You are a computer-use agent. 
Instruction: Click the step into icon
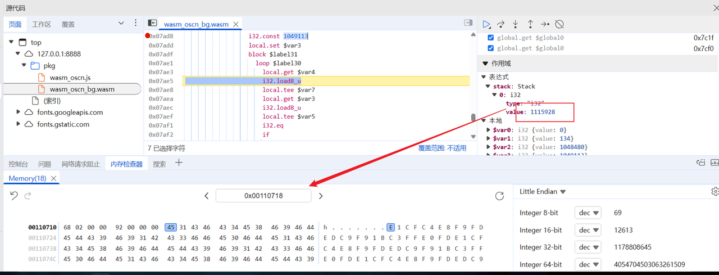[x=516, y=24]
